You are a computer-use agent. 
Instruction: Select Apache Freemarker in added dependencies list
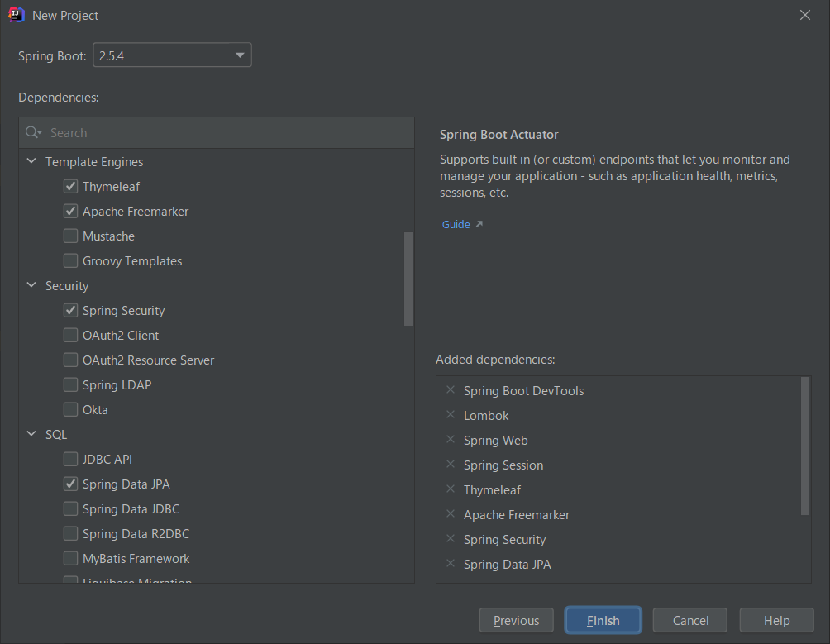pos(517,515)
